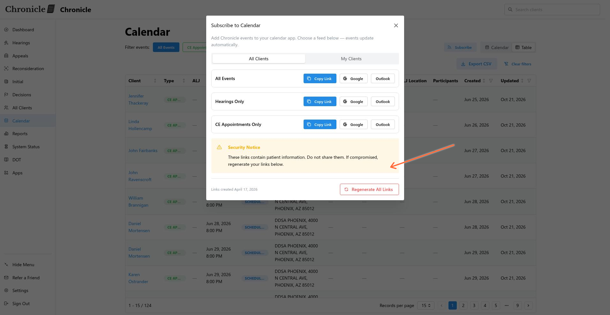Switch to Table view toggle
The image size is (610, 315).
tap(523, 48)
